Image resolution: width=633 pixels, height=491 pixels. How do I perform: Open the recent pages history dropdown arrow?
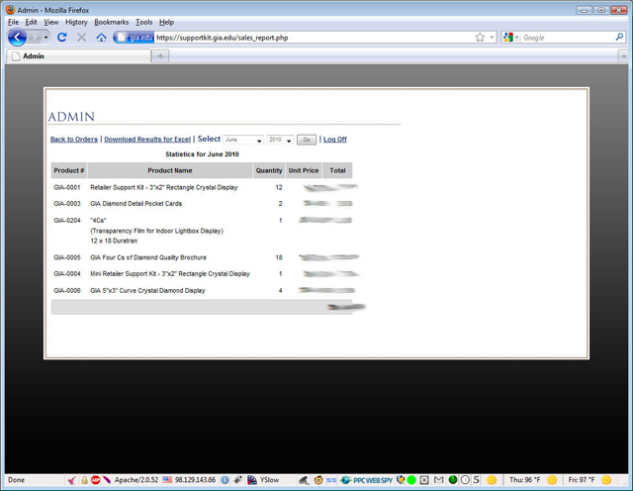[x=46, y=38]
